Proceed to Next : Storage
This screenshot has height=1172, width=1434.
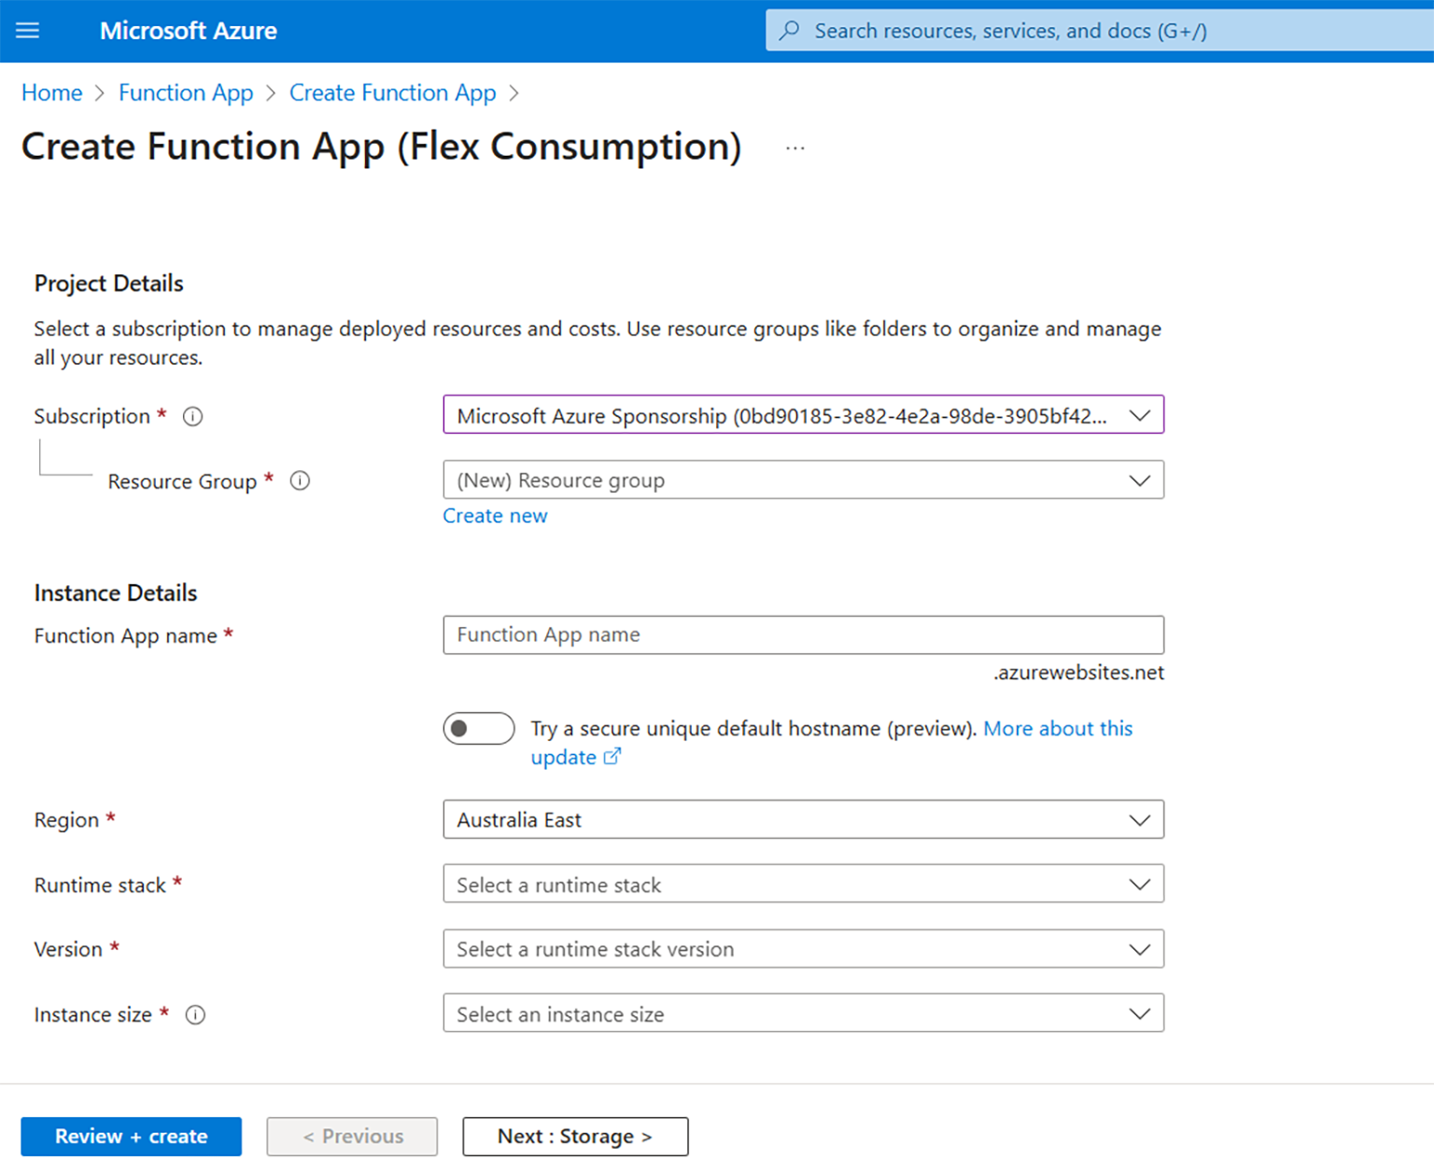575,1137
